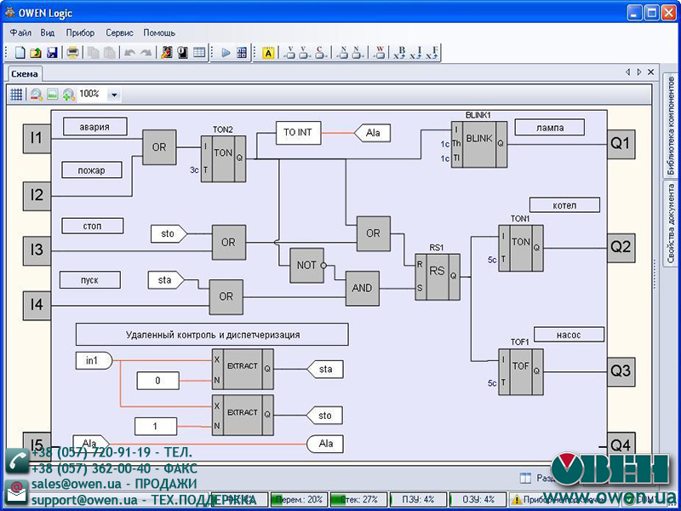Open the 100% zoom level dropdown
Viewport: 681px width, 511px height.
114,95
